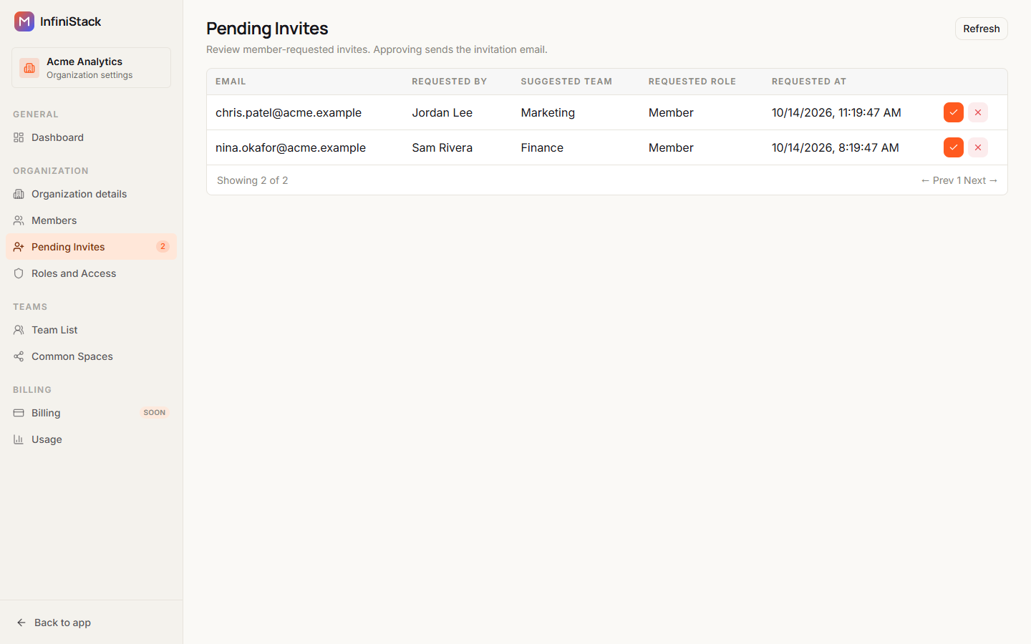Go to Prev page of invites
Viewport: 1031px width, 644px height.
[937, 180]
